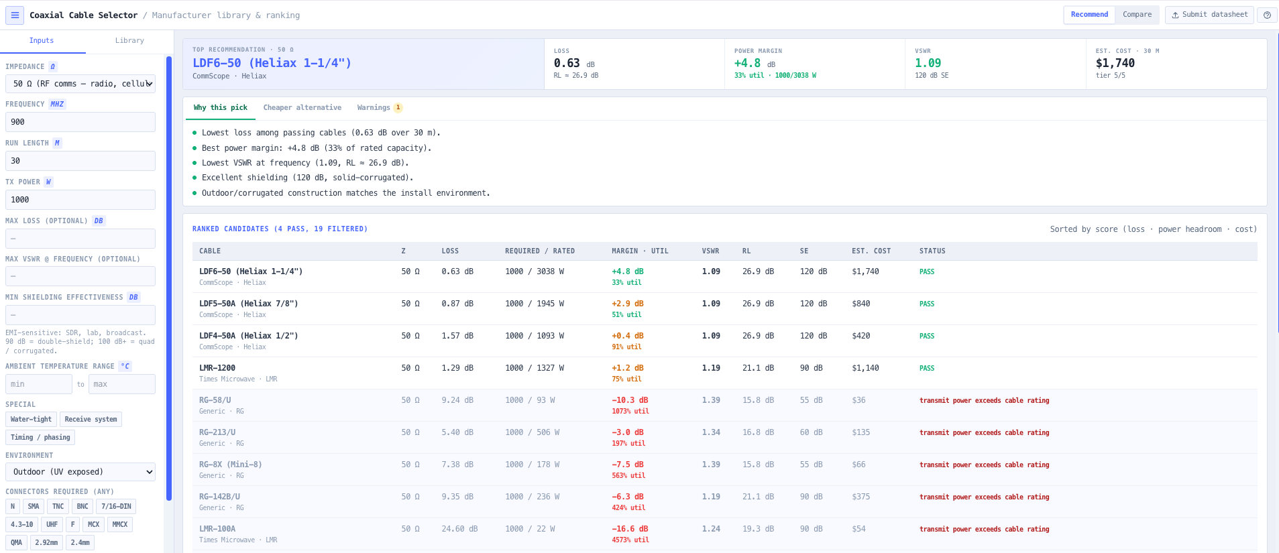Open the Cheaper alternative tab
Screen dimensions: 1279x553
302,108
